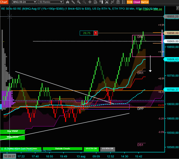The width and height of the screenshot is (179, 159).
Task: Click the zoom out magnifier
Action: (84, 2)
